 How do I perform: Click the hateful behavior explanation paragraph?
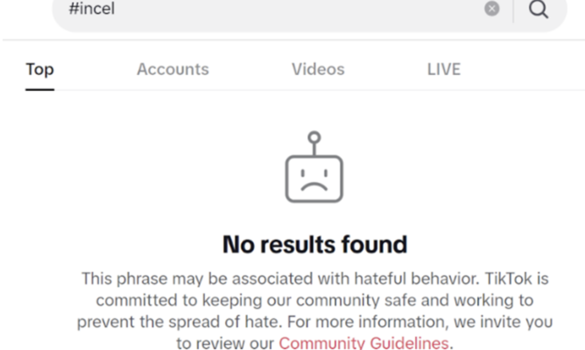point(314,311)
